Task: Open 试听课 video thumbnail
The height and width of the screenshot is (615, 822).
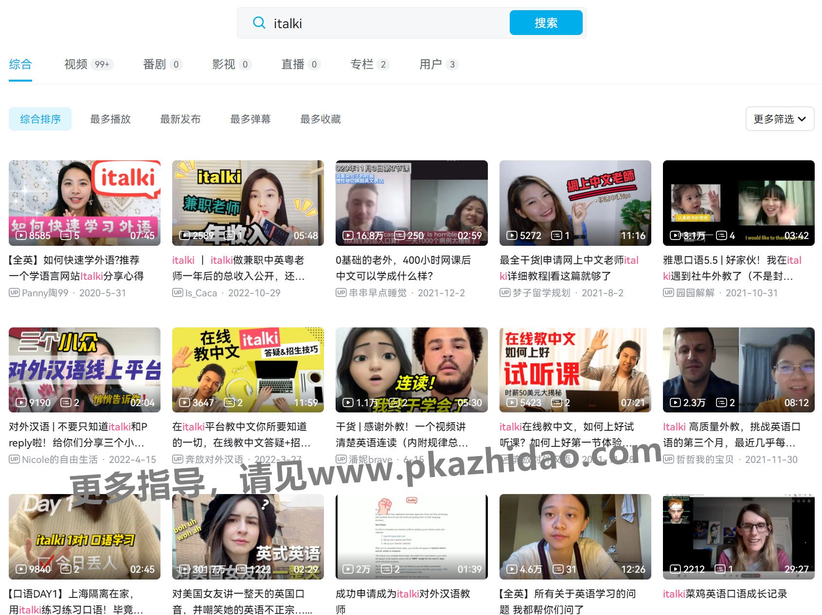Action: tap(575, 370)
